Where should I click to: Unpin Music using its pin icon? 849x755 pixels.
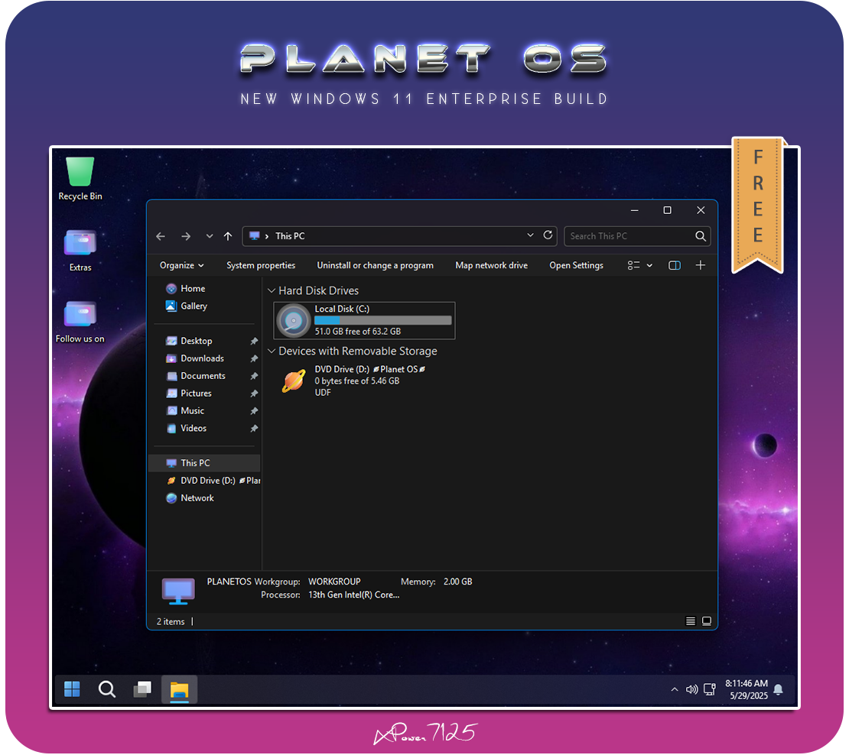pyautogui.click(x=254, y=411)
